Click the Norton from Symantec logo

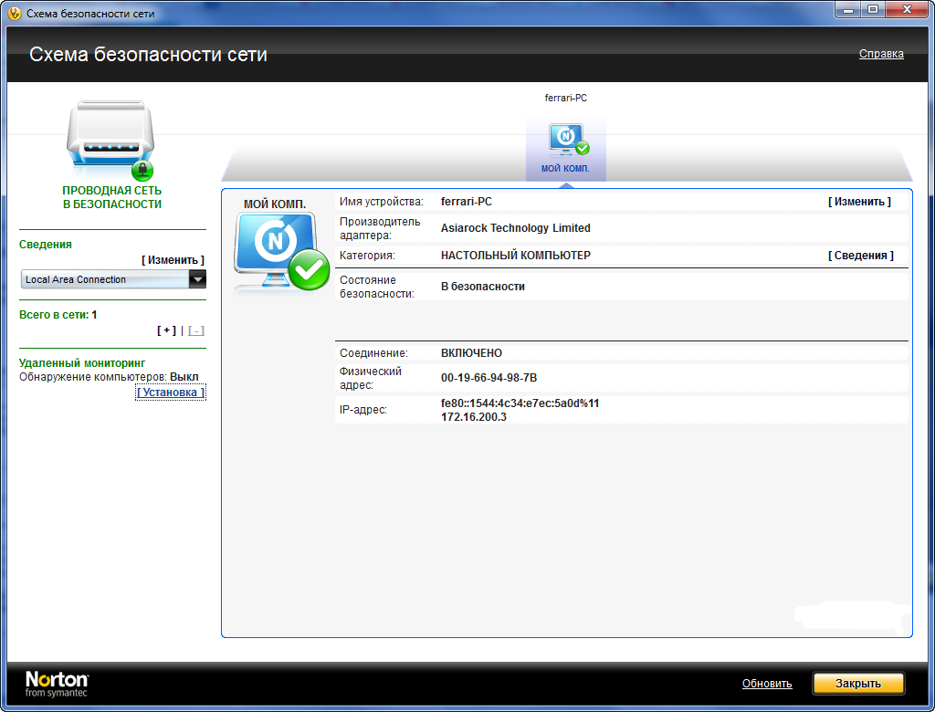click(x=57, y=684)
